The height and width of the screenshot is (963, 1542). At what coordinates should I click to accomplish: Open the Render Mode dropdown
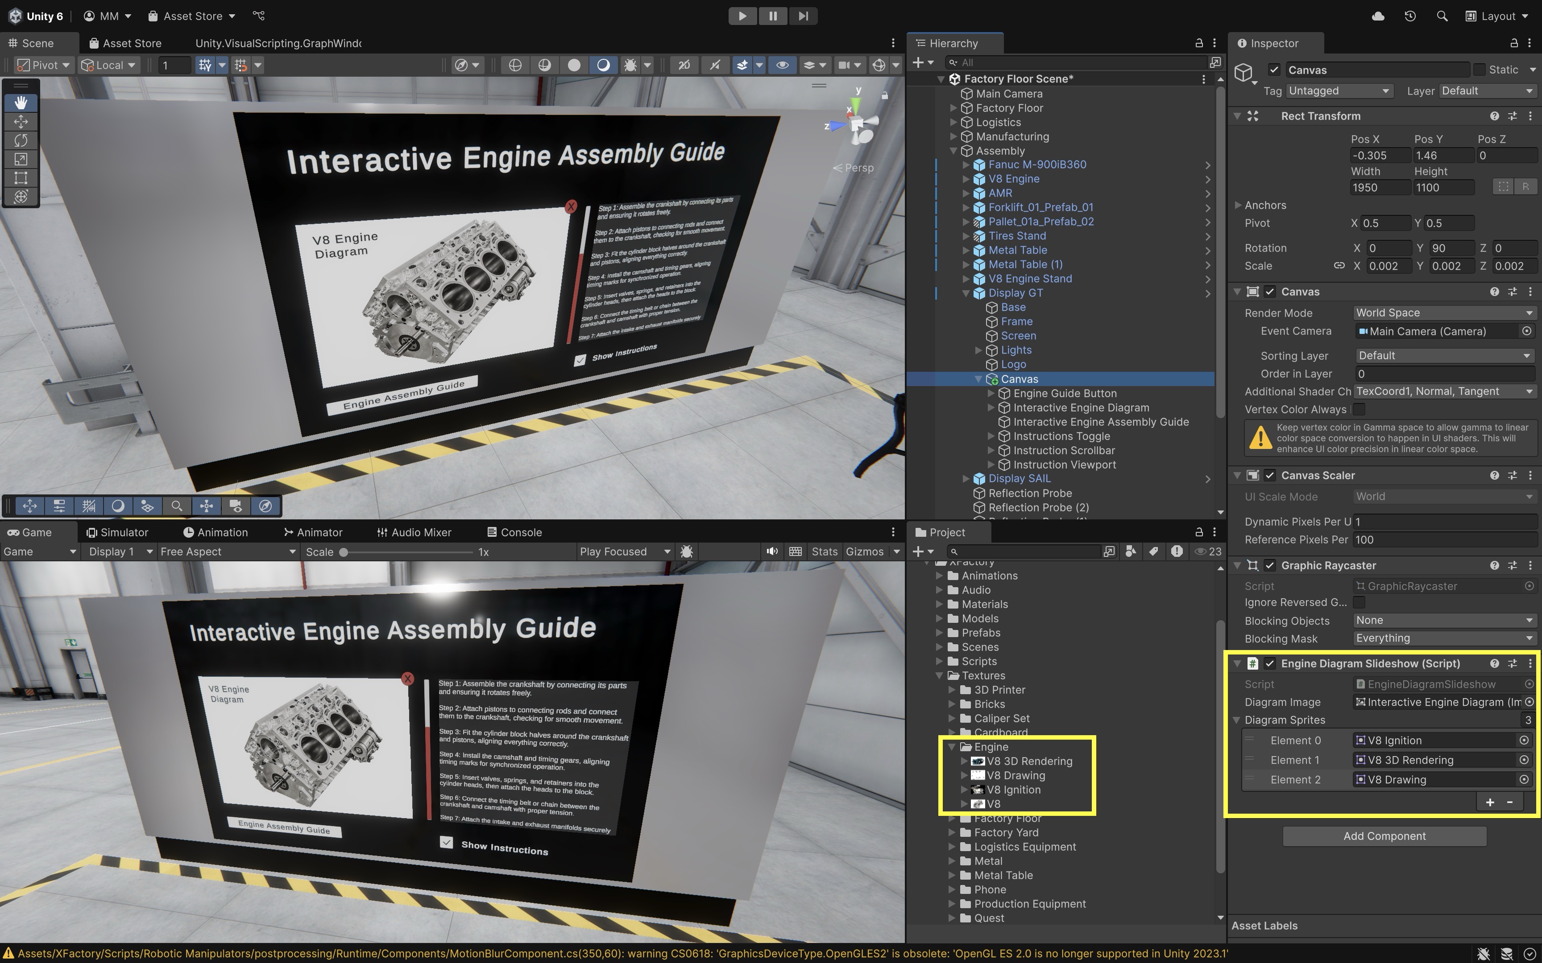pos(1444,313)
